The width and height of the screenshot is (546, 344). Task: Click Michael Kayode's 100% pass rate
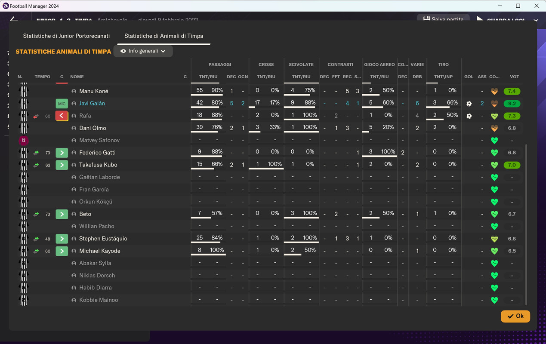(x=217, y=250)
